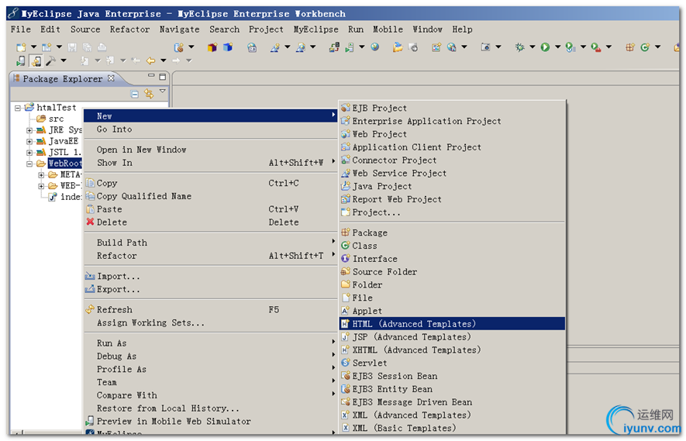
Task: Click the Debug bug icon in toolbar
Action: click(519, 47)
